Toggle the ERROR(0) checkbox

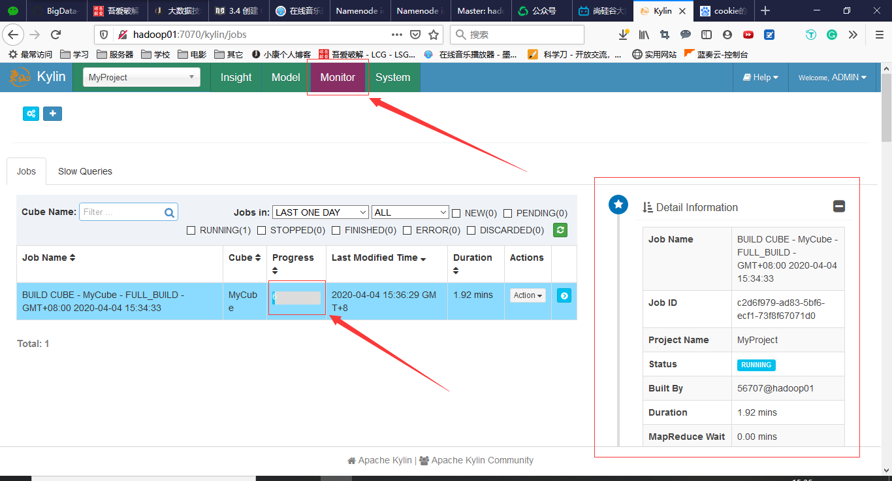(x=408, y=230)
